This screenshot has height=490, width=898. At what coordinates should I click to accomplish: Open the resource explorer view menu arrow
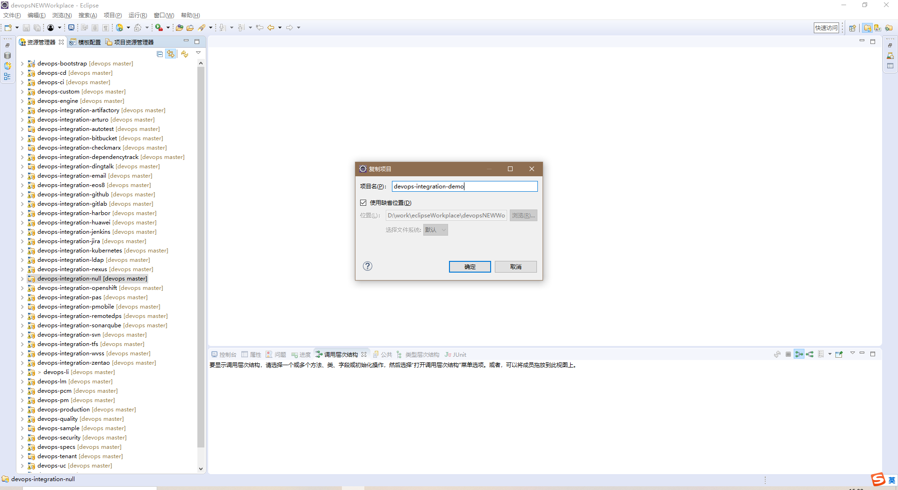pos(198,53)
